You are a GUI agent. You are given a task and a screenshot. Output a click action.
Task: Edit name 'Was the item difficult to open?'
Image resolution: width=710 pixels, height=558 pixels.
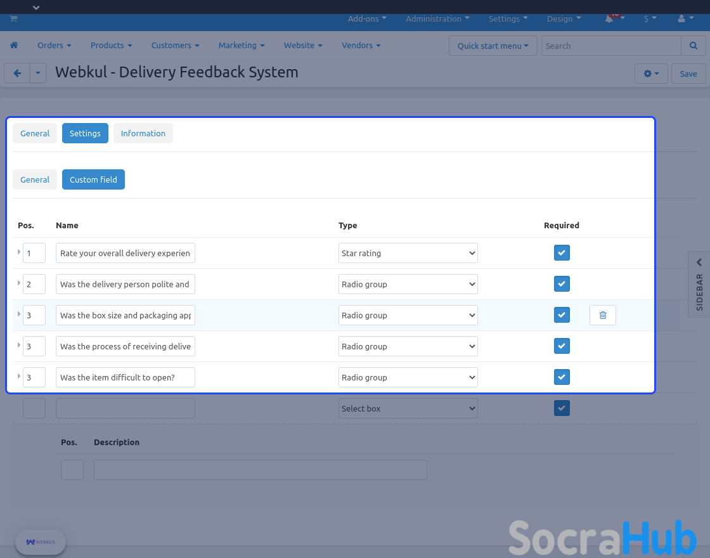(126, 377)
